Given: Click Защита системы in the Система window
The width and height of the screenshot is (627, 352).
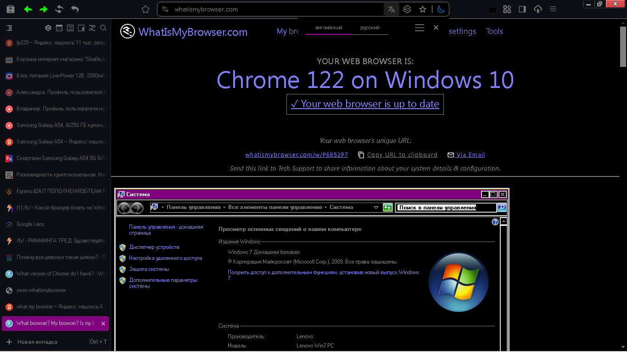Looking at the screenshot, I should coord(149,269).
